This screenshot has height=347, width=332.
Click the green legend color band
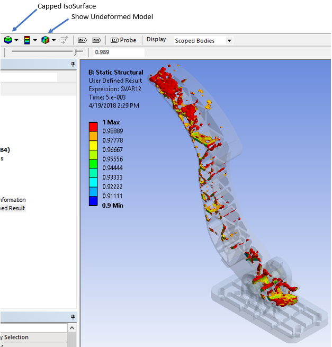tap(93, 164)
